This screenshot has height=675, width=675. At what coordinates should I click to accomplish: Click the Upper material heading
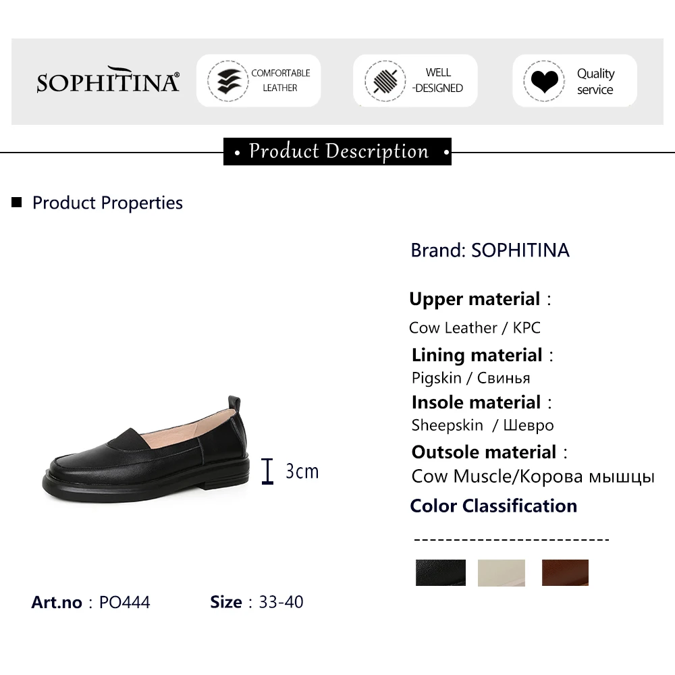(475, 299)
